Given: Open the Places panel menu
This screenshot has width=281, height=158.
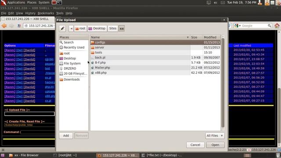Looking at the screenshot, I should tap(32, 3).
